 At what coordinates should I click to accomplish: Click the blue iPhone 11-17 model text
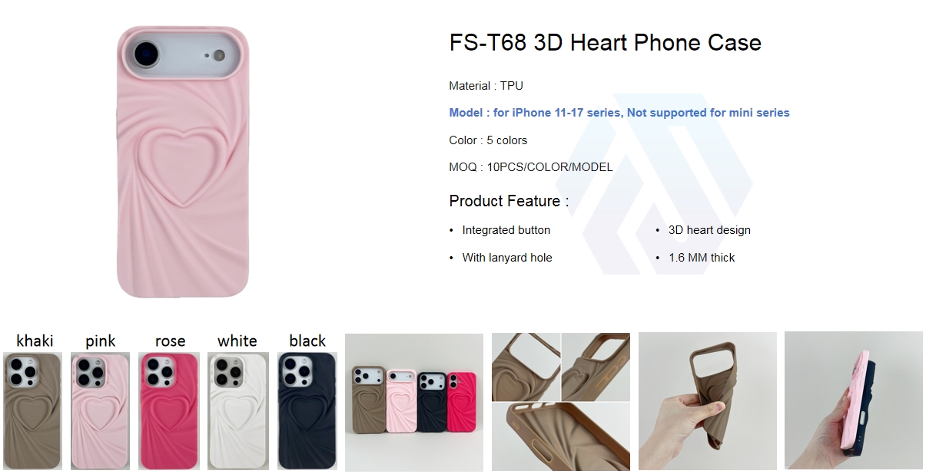tap(619, 113)
